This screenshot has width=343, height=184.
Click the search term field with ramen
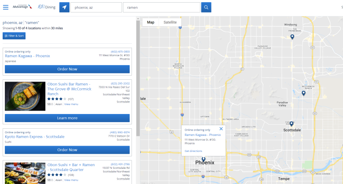[x=161, y=8]
